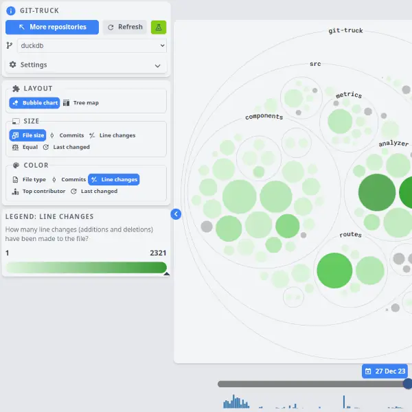Click the Settings gear icon
Viewport: 412px width, 412px height.
click(12, 65)
